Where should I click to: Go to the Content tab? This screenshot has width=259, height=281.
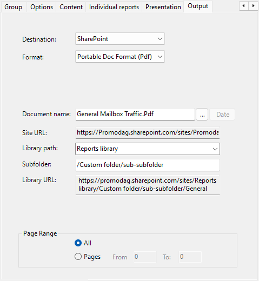(71, 7)
